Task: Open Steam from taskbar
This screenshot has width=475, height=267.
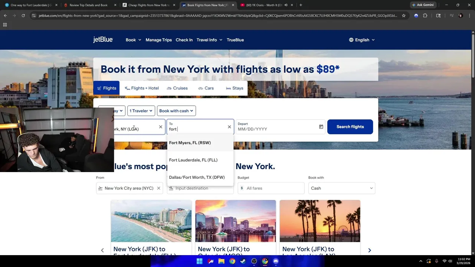Action: (243, 261)
